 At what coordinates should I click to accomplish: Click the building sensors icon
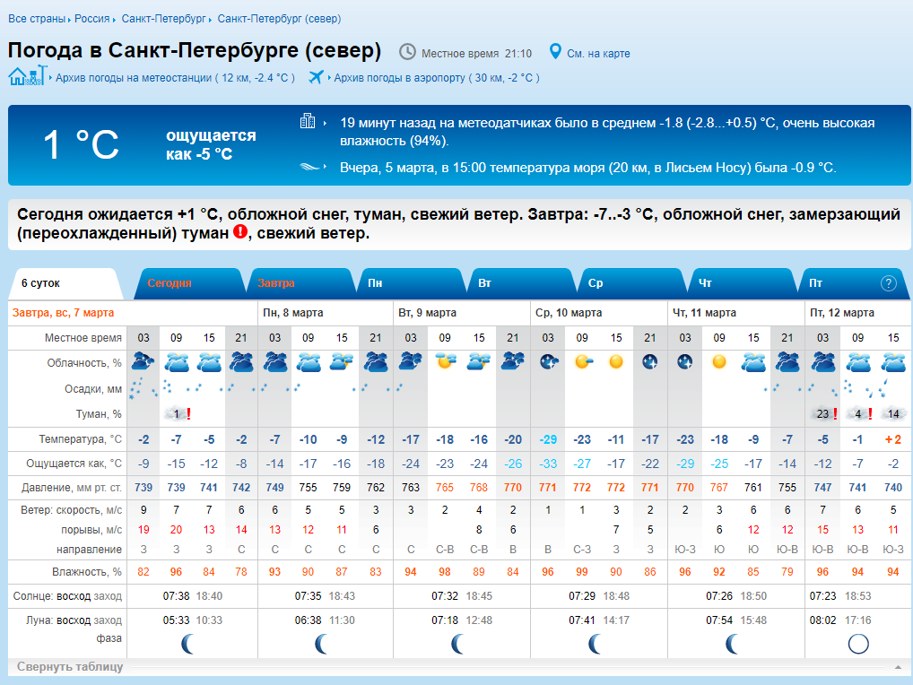tap(308, 121)
